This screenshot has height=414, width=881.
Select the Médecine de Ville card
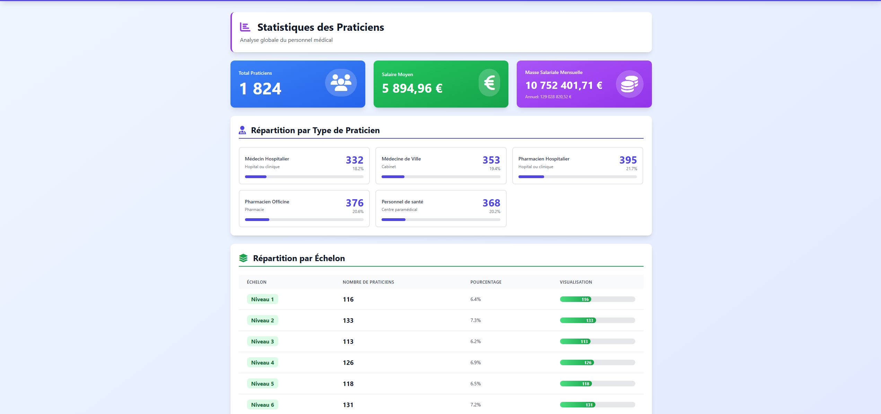pos(440,166)
